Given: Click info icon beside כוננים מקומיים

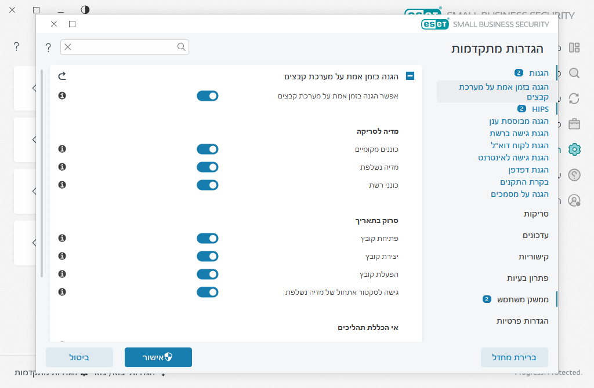Looking at the screenshot, I should tap(63, 149).
